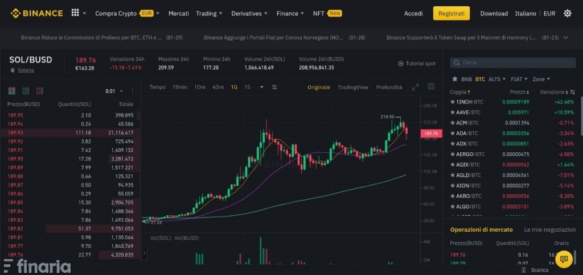Toggle variation column display switch icon
The height and width of the screenshot is (275, 583).
(573, 92)
